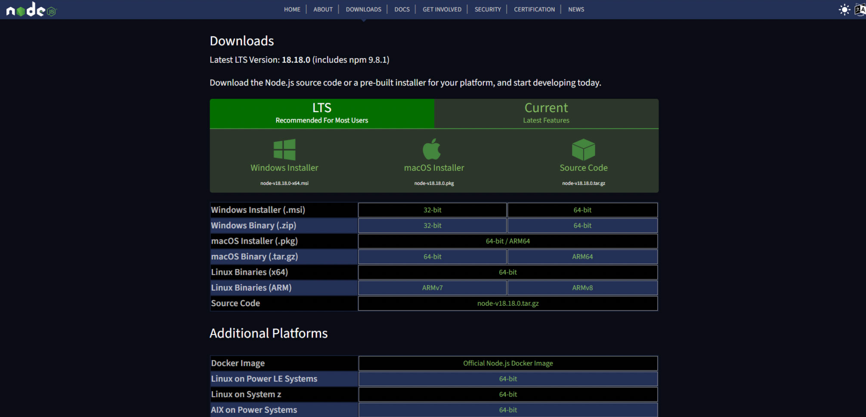Click node-v18.18.0-x64.msi filename
Viewport: 866px width, 417px height.
click(285, 183)
